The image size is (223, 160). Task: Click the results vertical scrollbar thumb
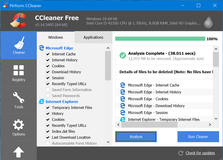[216, 59]
